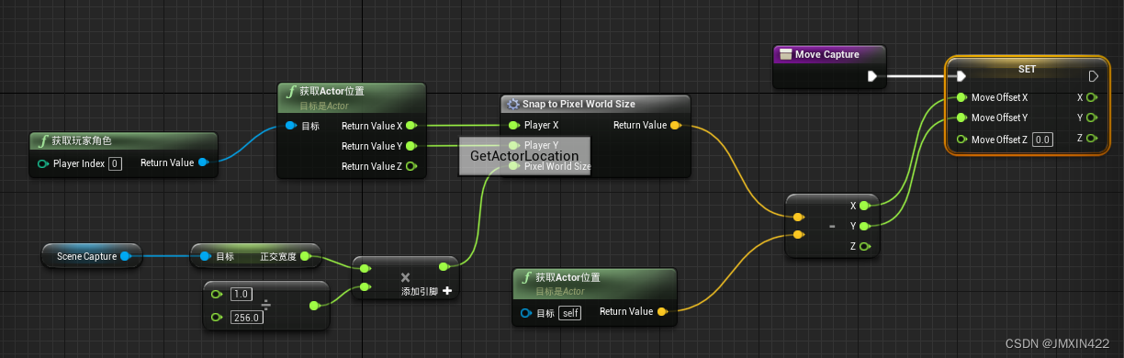Click the 1.0 input pin on divide node

[217, 294]
